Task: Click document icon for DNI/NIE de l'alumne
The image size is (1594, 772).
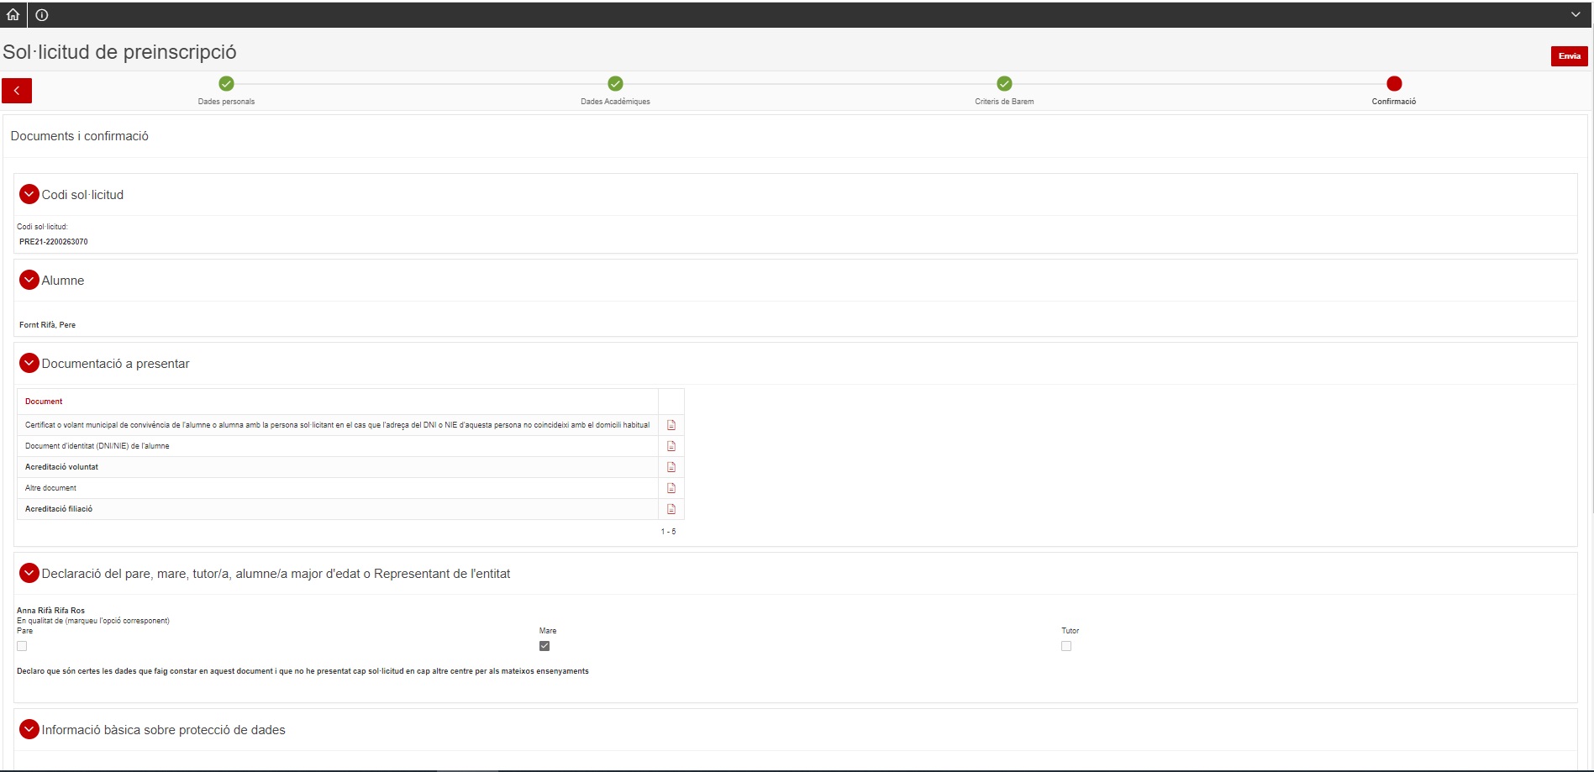Action: click(671, 446)
